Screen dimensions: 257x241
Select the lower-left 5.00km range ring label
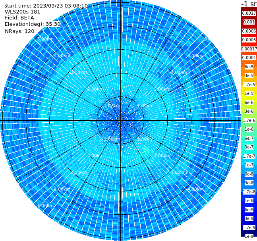click(x=45, y=206)
